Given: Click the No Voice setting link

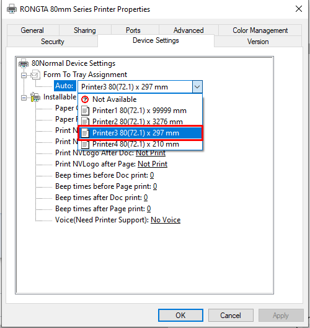Looking at the screenshot, I should [x=166, y=220].
